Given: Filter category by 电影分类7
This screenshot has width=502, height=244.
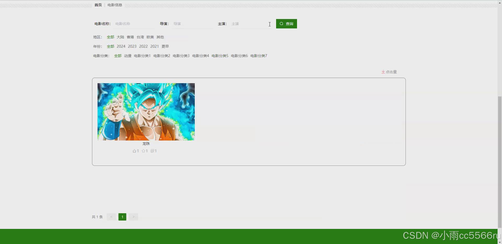Looking at the screenshot, I should pos(259,56).
